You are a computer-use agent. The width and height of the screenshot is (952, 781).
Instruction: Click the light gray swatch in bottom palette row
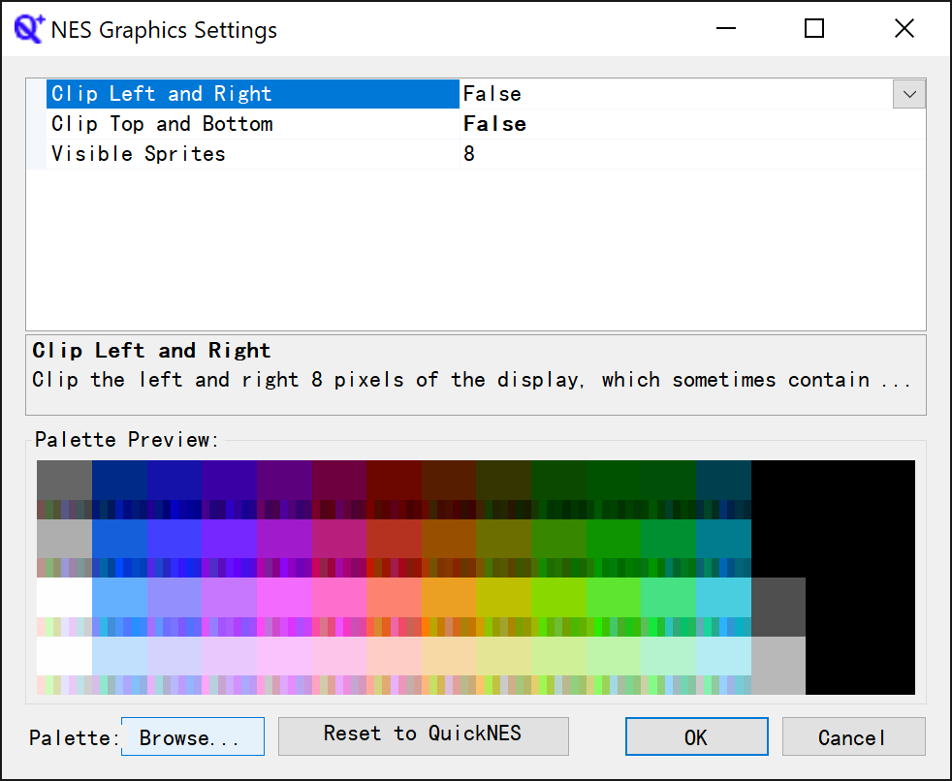(778, 665)
